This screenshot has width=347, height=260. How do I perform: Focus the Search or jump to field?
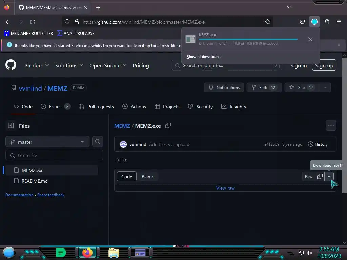(227, 65)
